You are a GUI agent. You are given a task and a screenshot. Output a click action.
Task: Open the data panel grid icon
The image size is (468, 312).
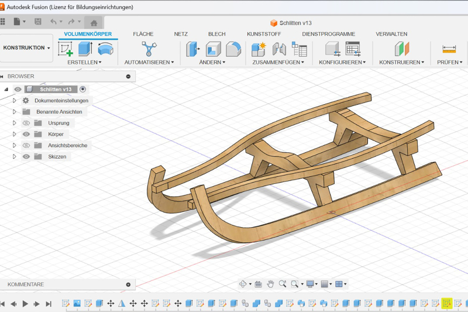(2, 22)
